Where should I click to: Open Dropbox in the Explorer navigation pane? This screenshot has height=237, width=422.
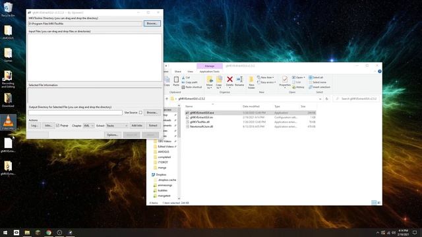click(x=161, y=174)
